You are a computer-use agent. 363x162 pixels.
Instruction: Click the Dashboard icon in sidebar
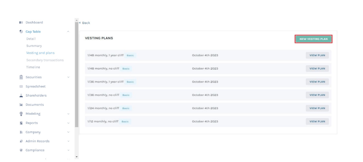[x=21, y=22]
